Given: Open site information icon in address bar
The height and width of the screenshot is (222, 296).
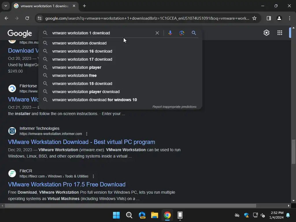Looking at the screenshot, I should click(x=40, y=18).
